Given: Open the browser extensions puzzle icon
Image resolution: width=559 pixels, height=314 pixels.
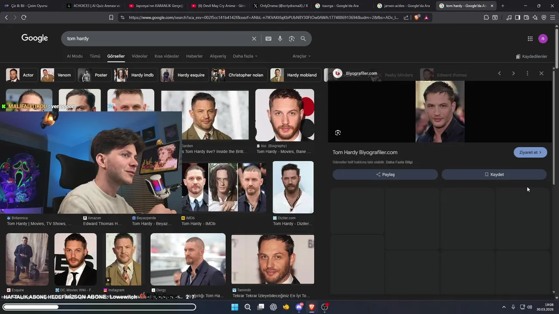Looking at the screenshot, I should [x=486, y=17].
